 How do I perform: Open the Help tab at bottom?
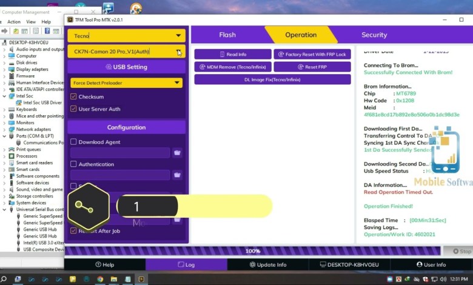tap(105, 265)
